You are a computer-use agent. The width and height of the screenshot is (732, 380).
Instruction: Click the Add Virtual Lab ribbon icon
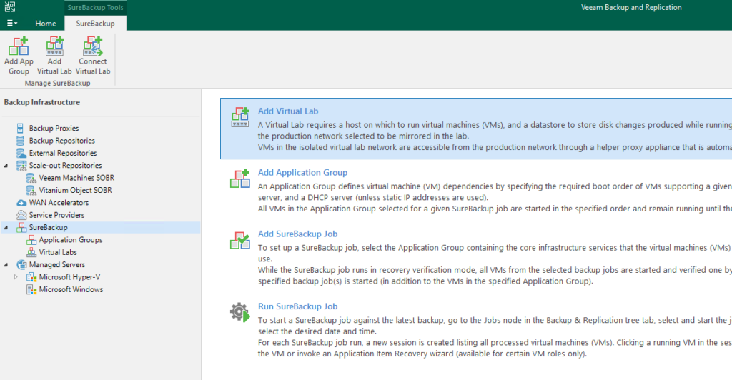(54, 46)
